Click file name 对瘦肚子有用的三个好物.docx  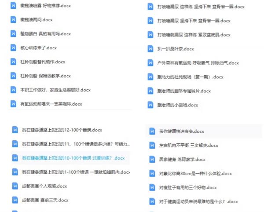click(188, 187)
